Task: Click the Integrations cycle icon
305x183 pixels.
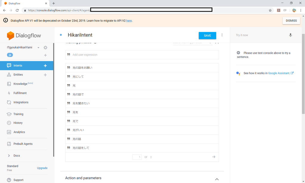Action: click(9, 102)
